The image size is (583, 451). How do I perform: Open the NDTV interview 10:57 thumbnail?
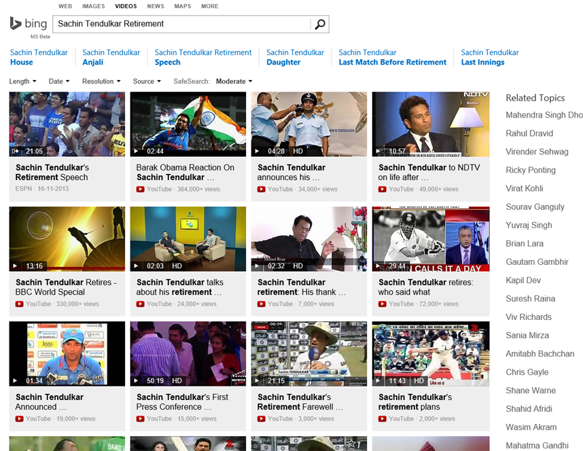point(431,124)
